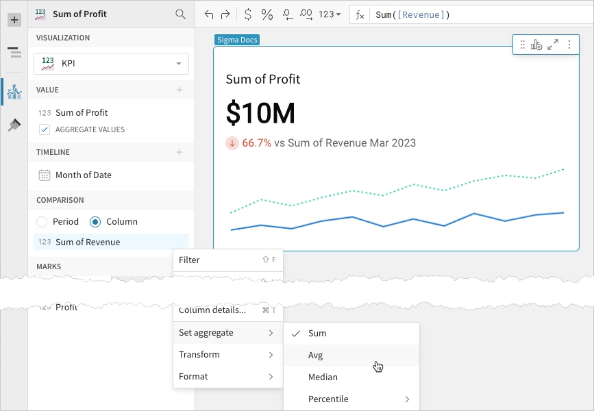Add a column to the Value section

(x=180, y=90)
